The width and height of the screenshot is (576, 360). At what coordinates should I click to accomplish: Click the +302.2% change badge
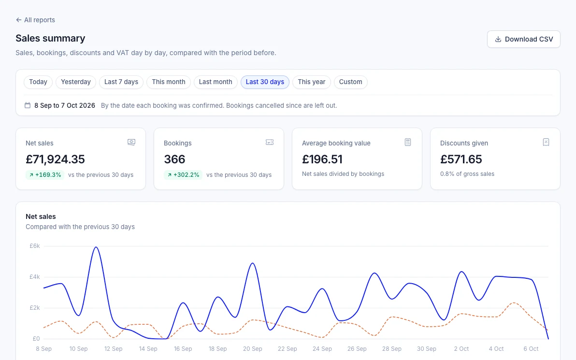click(x=183, y=175)
